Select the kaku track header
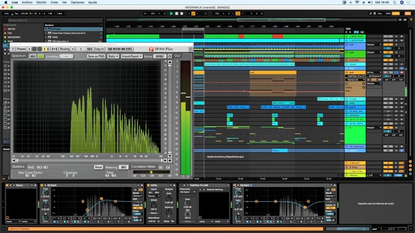415x233 pixels. click(355, 53)
